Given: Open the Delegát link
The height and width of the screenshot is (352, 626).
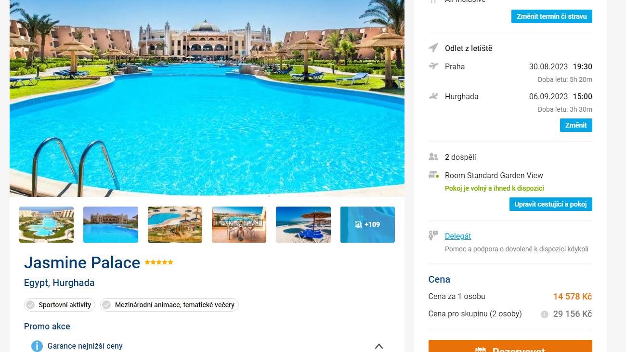Looking at the screenshot, I should pyautogui.click(x=458, y=236).
